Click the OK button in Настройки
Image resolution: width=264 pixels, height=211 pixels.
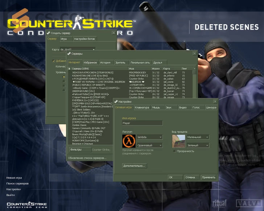tap(175, 177)
